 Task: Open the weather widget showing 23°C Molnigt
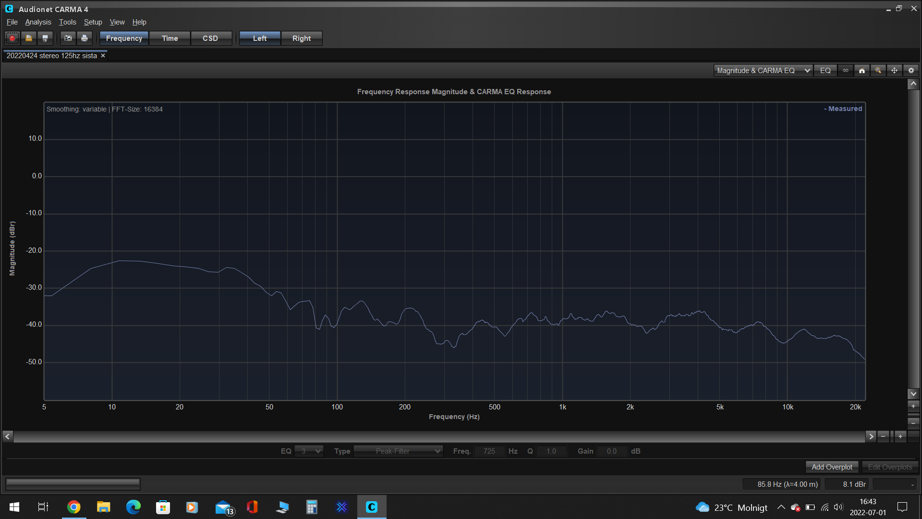pyautogui.click(x=732, y=507)
